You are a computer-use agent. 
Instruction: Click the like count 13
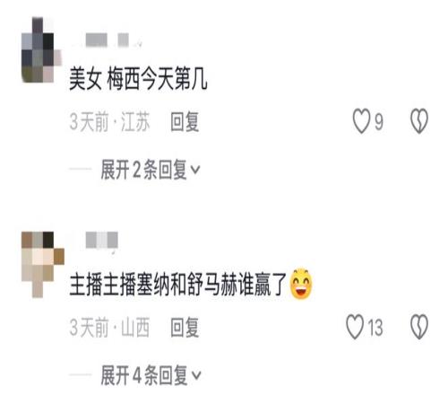point(375,328)
